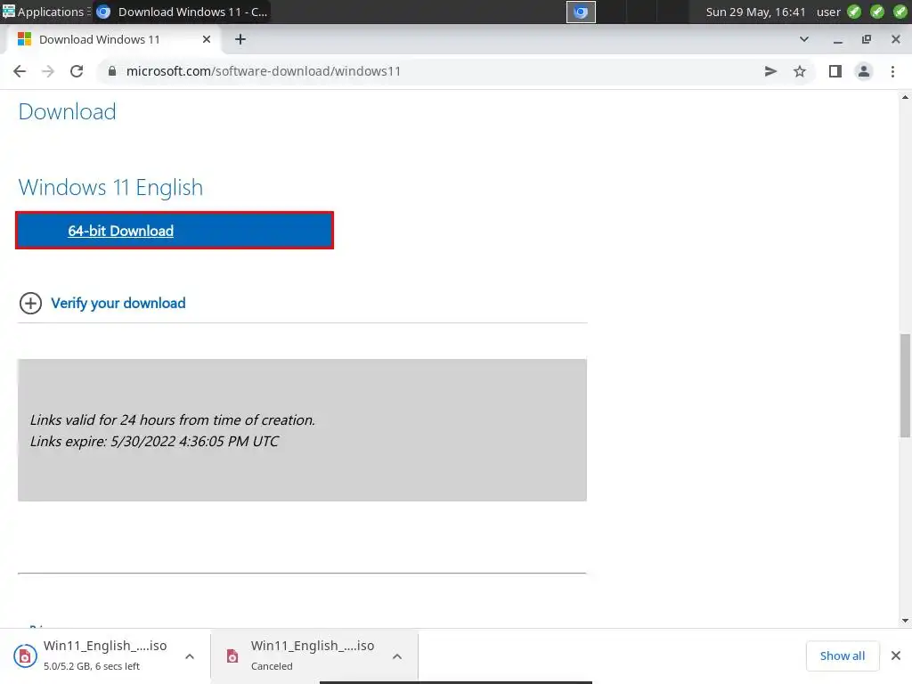Click the page scrollbar thumb

coord(905,385)
